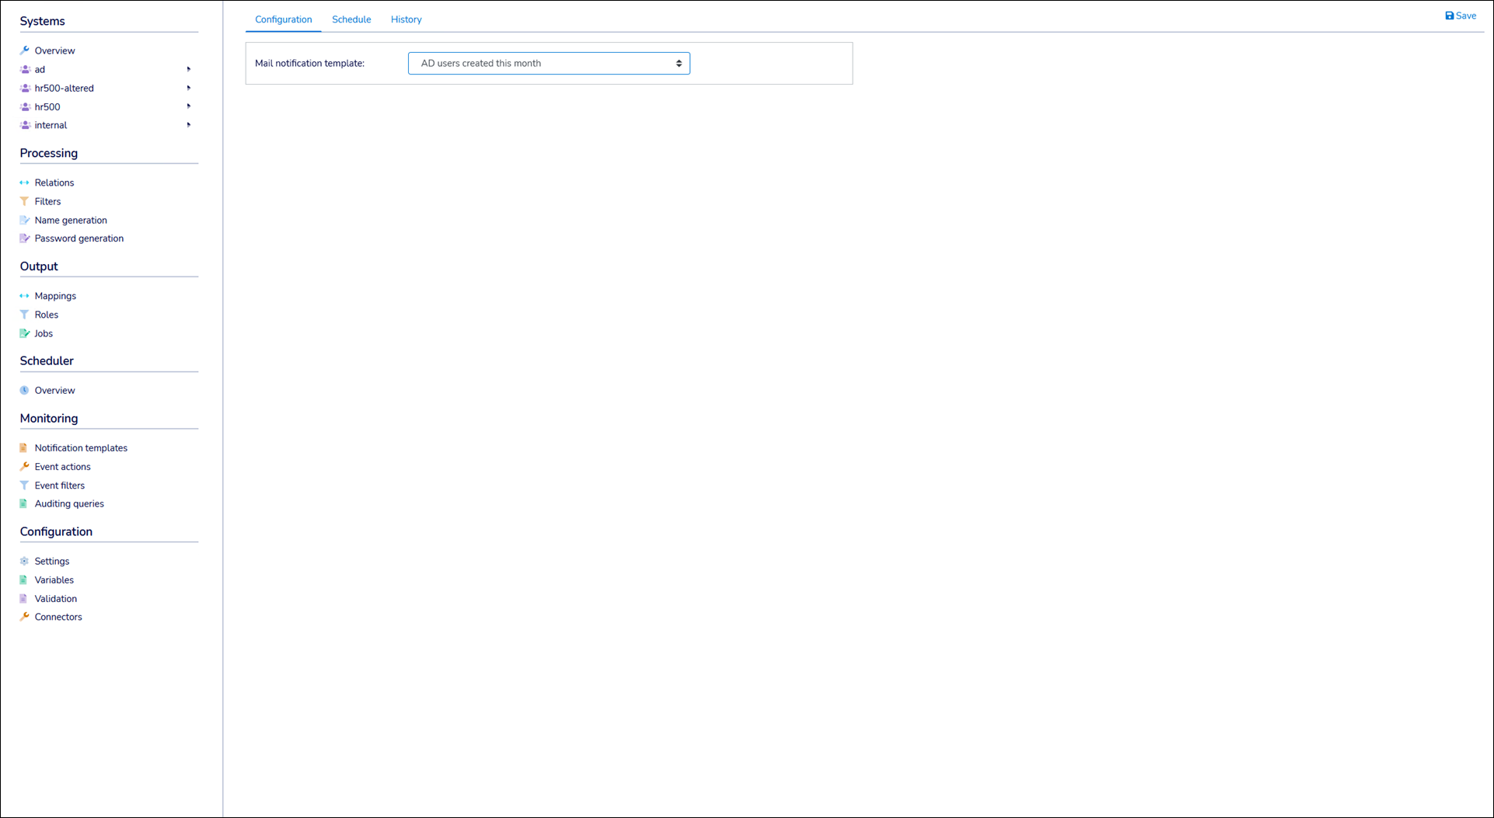The width and height of the screenshot is (1494, 818).
Task: Open the Connectors page
Action: [58, 616]
